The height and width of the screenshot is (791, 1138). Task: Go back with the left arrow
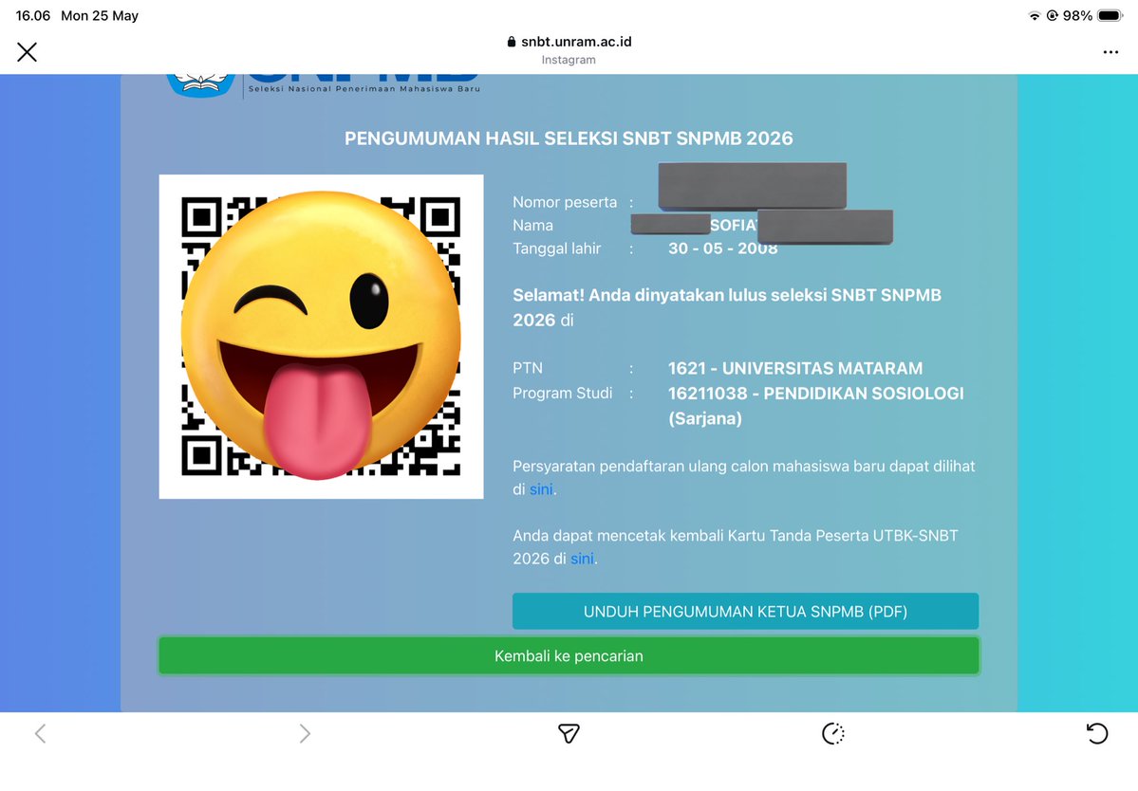click(41, 734)
